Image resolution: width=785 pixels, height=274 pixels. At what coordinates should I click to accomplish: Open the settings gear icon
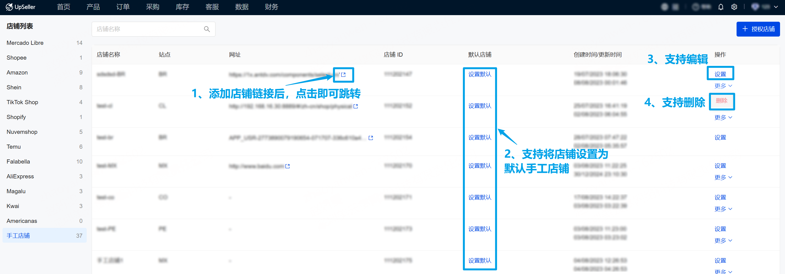(734, 7)
